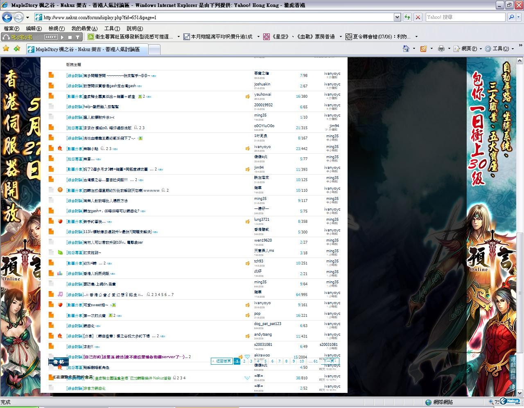Open the Home page icon in command bar
The image size is (524, 408).
[406, 48]
